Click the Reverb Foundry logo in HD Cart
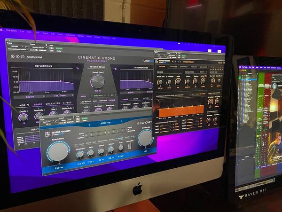 (x=47, y=134)
